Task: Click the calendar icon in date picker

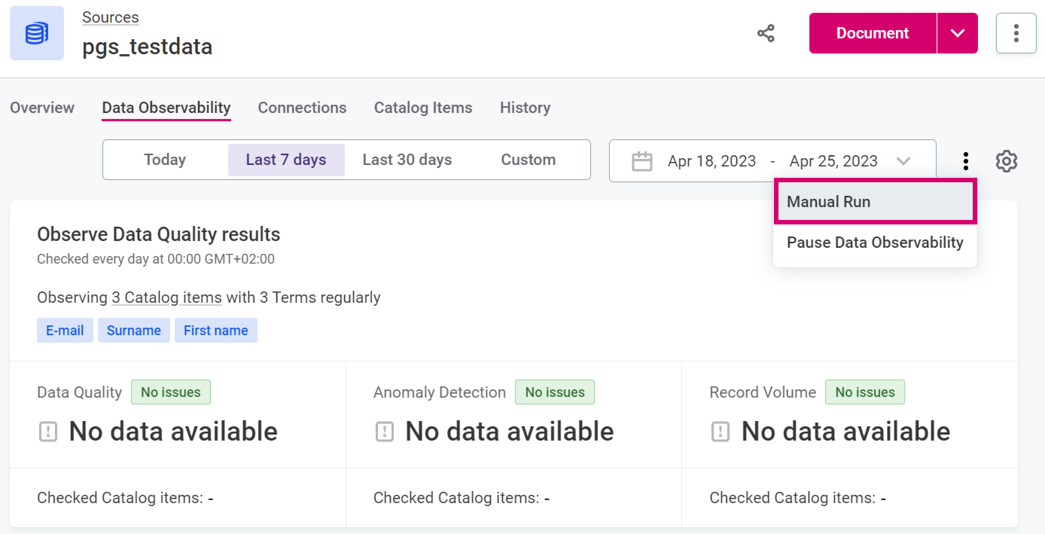Action: [x=642, y=162]
